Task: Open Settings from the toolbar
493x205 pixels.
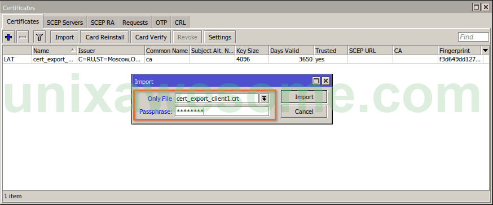Action: click(220, 37)
